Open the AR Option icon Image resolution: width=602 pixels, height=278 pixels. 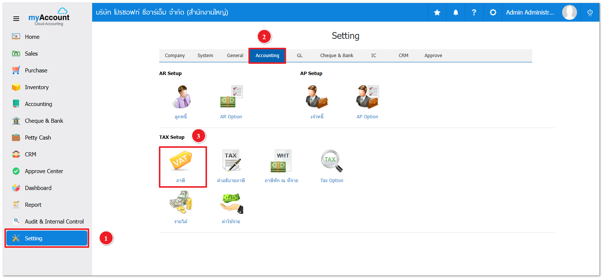(231, 97)
